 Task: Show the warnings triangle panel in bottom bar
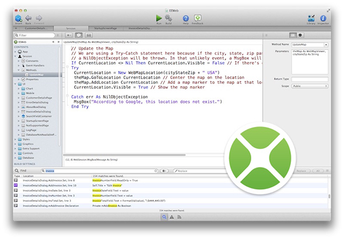point(172,217)
